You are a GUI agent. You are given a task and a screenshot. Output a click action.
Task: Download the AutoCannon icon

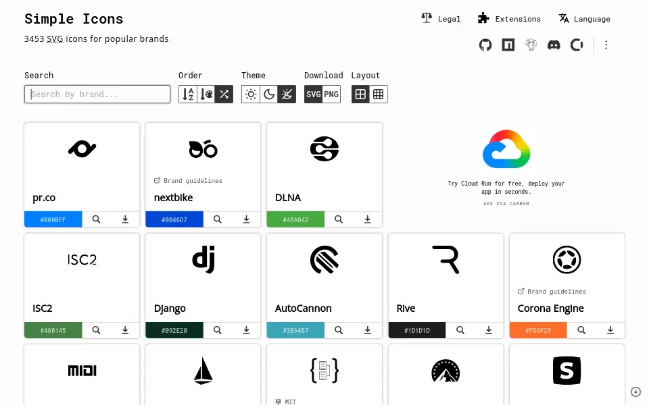click(x=368, y=330)
